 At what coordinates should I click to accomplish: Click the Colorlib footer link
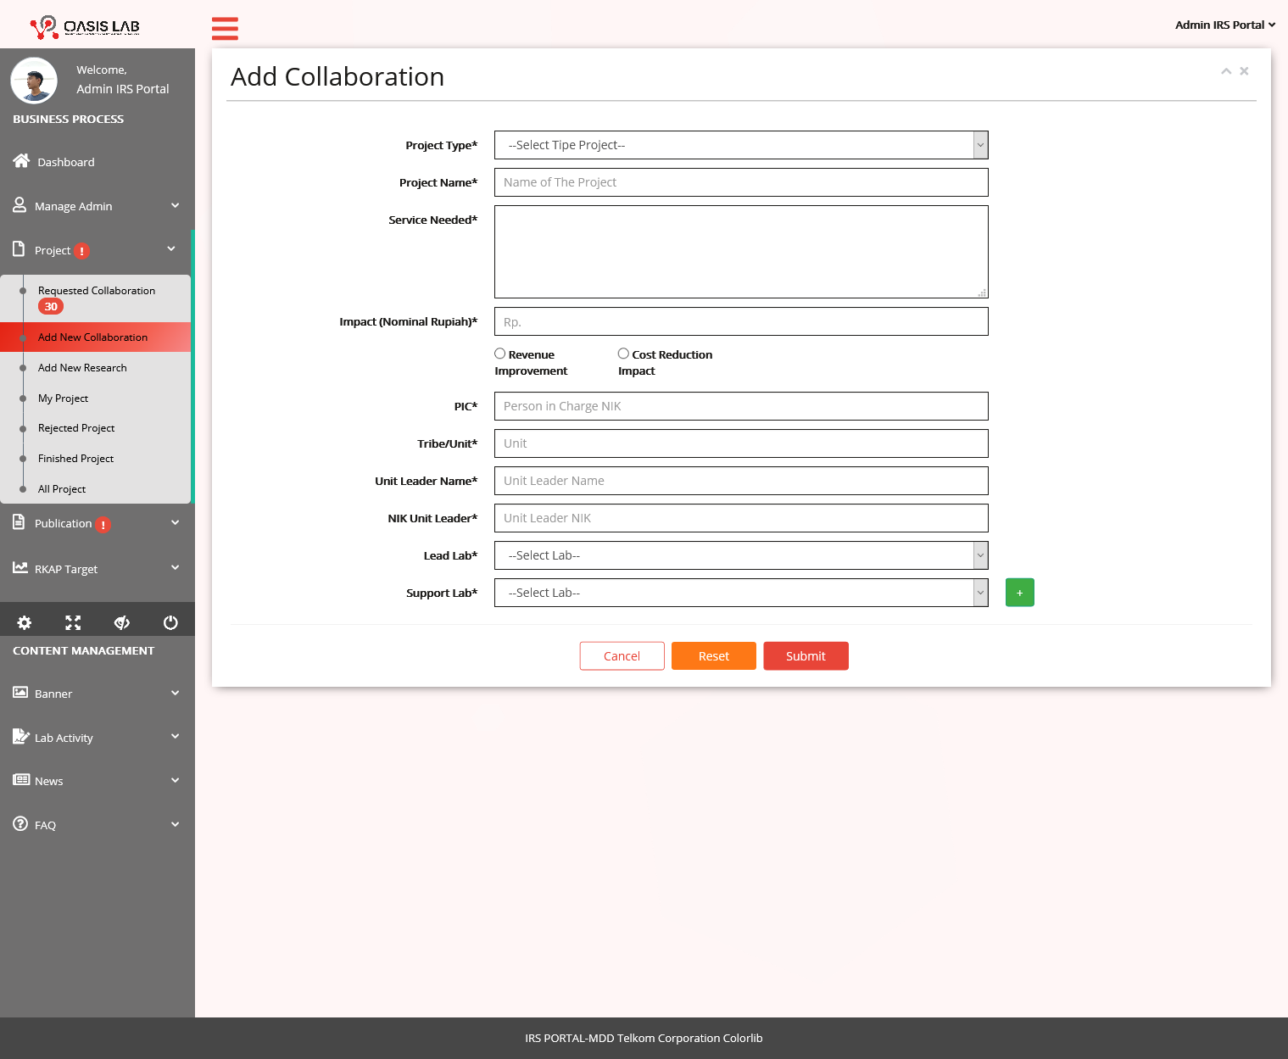(743, 1038)
